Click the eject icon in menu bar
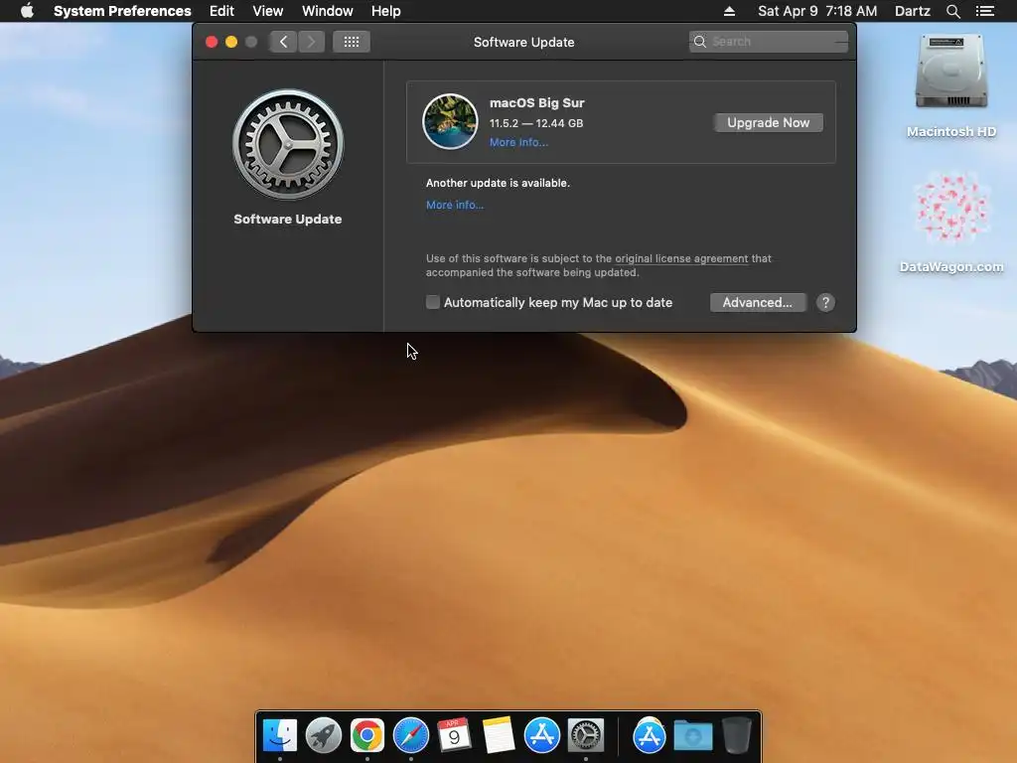Screen dimensions: 1017x763 click(729, 11)
